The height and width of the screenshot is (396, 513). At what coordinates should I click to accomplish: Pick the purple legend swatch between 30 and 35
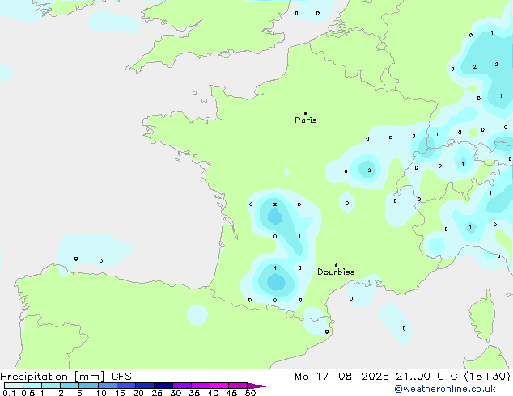[x=182, y=385]
